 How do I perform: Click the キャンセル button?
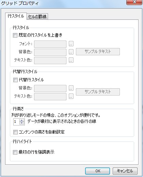tap(125, 171)
